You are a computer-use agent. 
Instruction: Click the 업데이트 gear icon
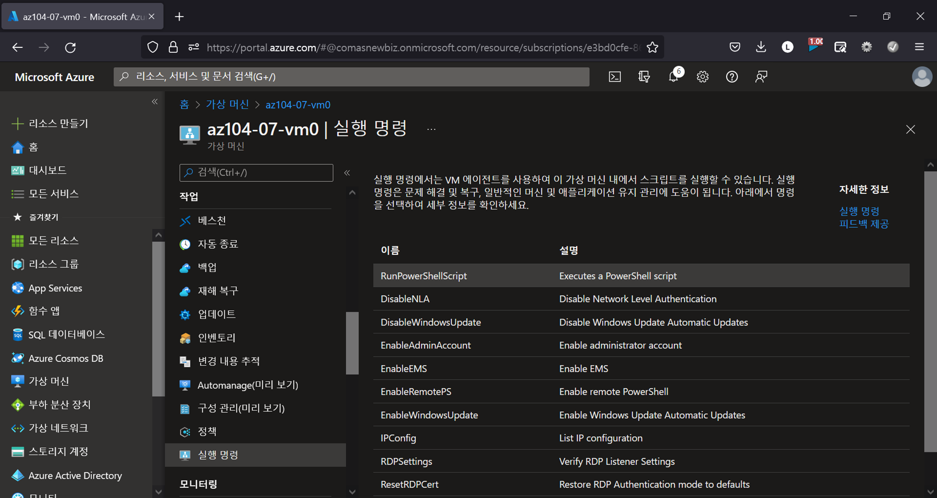coord(185,314)
